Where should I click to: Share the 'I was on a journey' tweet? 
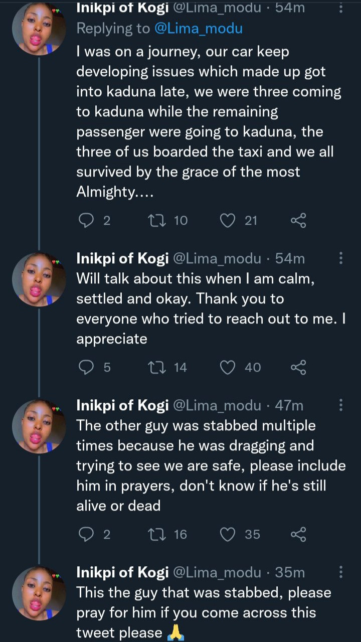pyautogui.click(x=298, y=220)
